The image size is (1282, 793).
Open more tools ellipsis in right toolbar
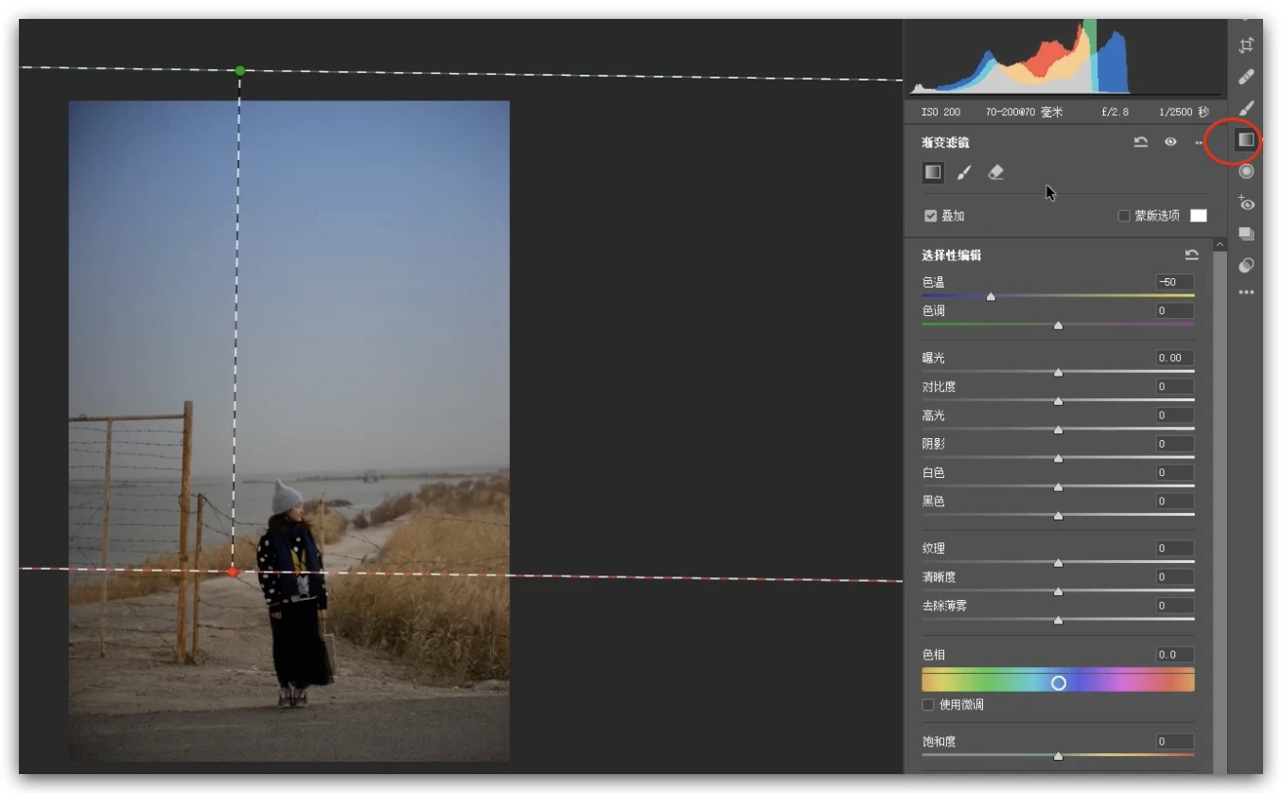pyautogui.click(x=1246, y=292)
